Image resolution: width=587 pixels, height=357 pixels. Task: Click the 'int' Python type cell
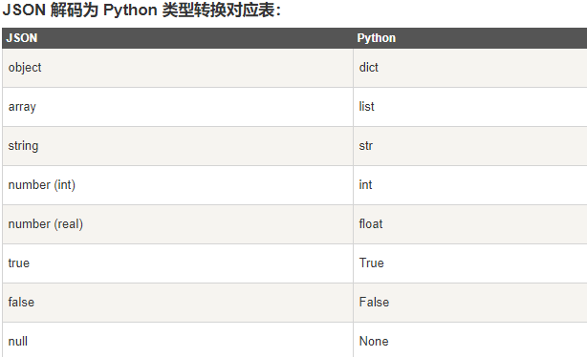point(469,185)
